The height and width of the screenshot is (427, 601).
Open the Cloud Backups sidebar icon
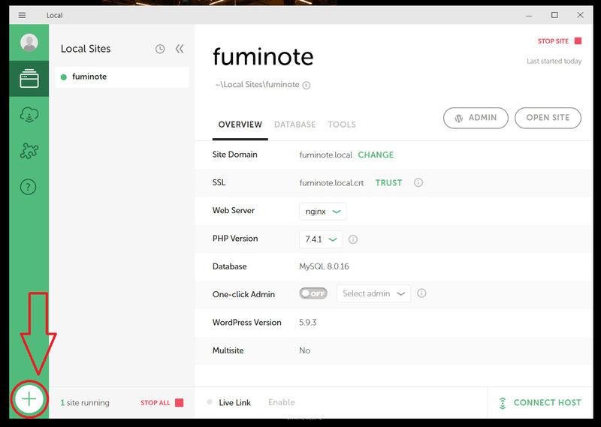[x=29, y=115]
